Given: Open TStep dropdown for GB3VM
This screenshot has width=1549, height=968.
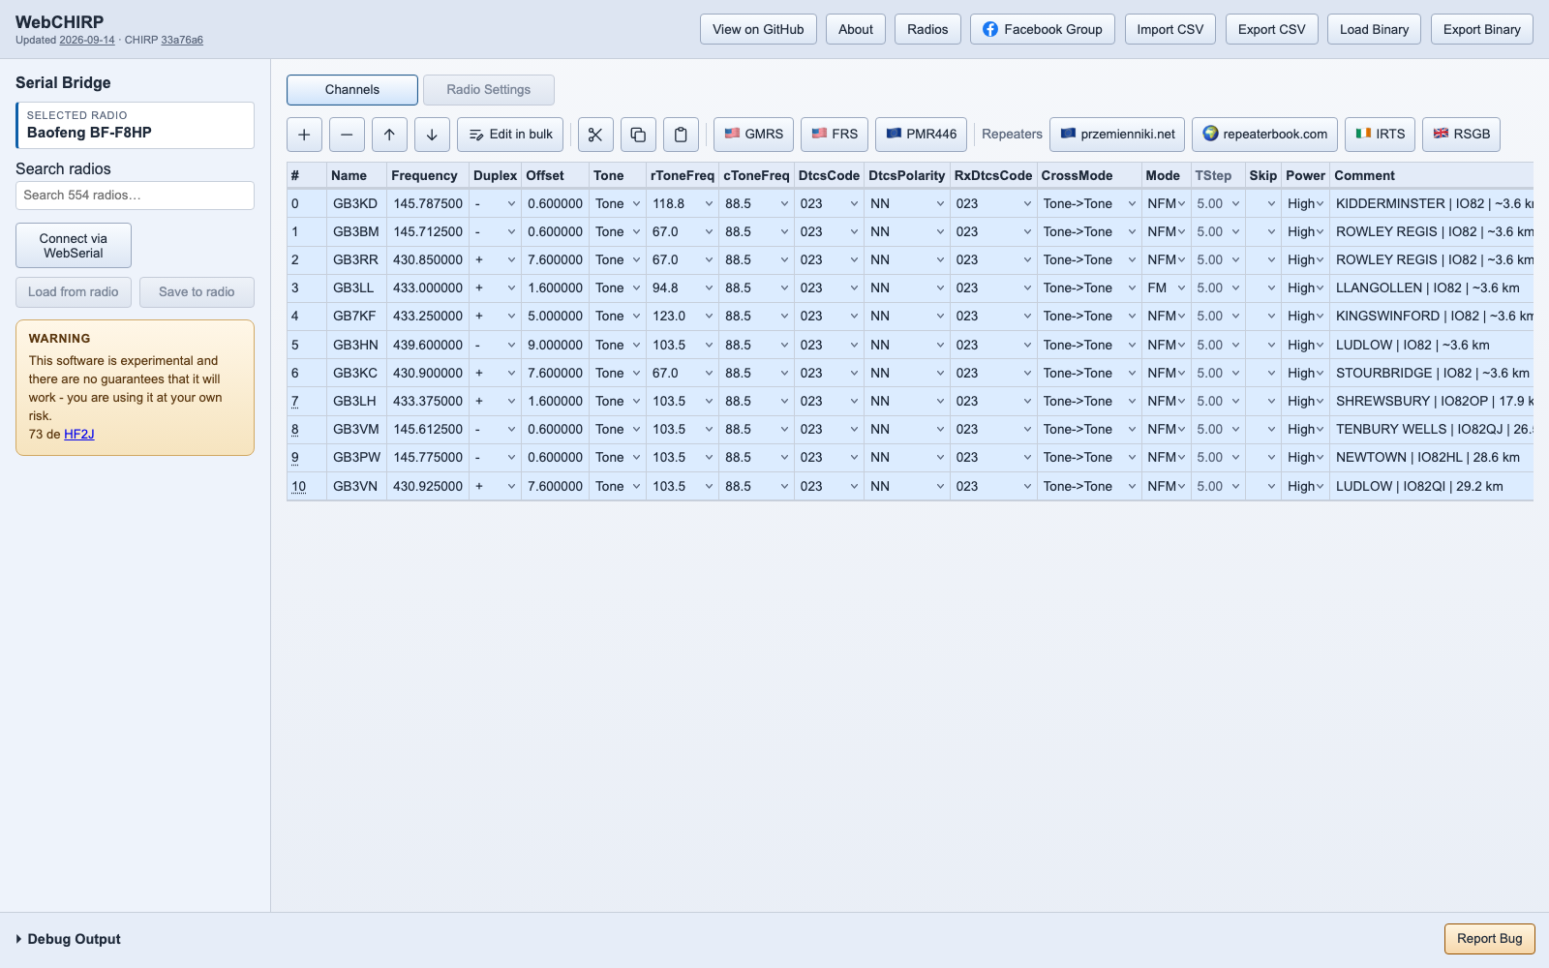Looking at the screenshot, I should (1218, 430).
